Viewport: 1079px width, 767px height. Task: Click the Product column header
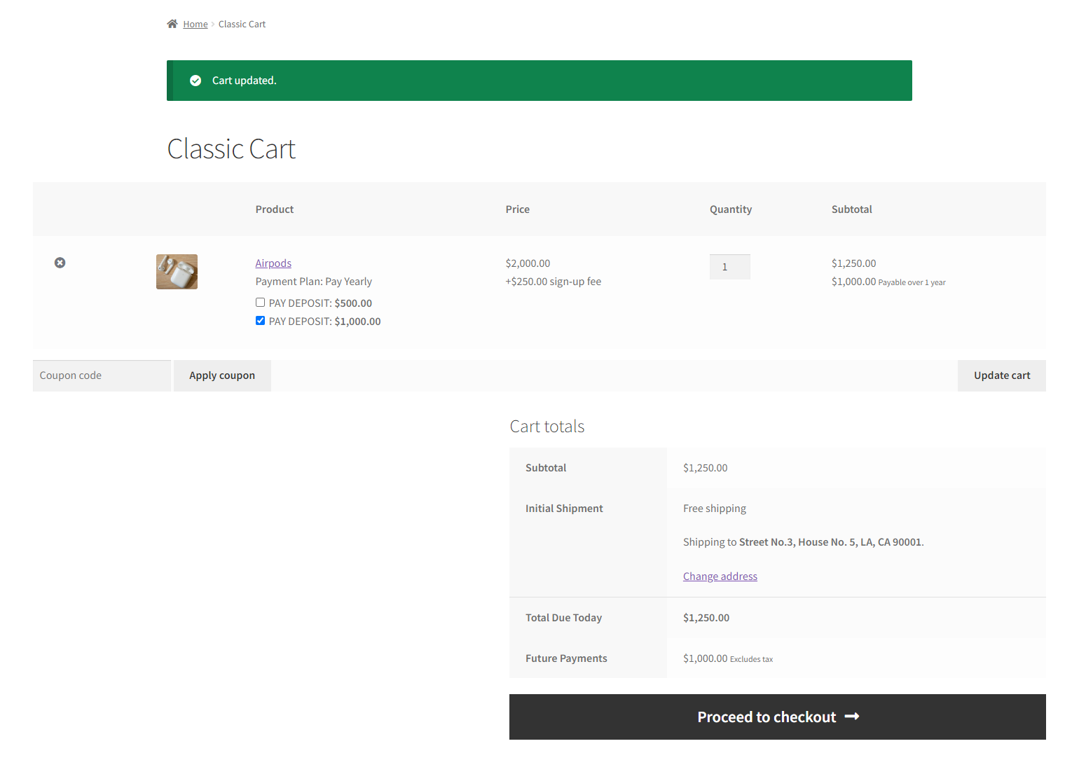[x=275, y=209]
